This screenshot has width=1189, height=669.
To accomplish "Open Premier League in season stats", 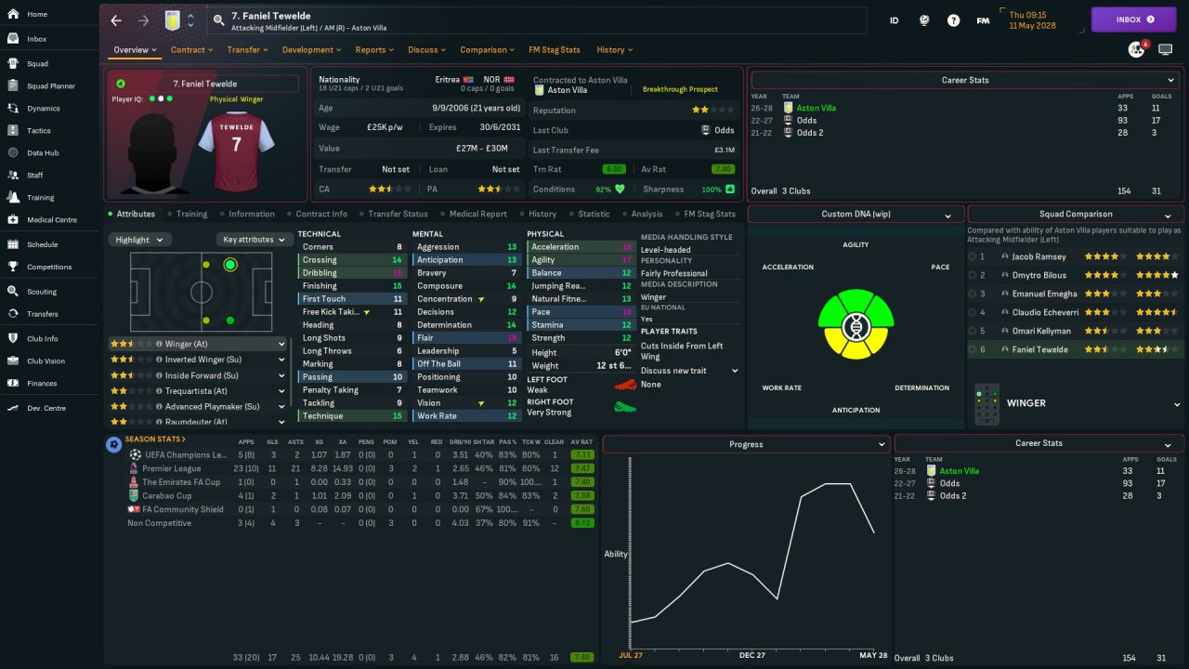I will click(x=171, y=468).
